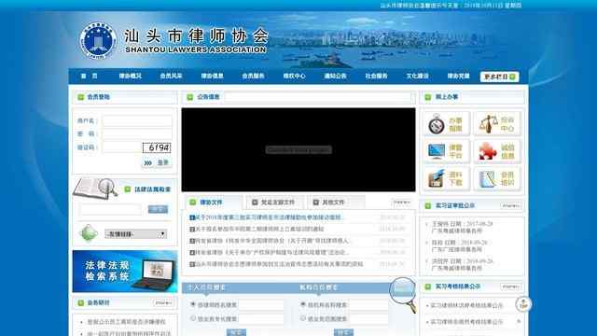597x336 pixels.
Task: Click the numbered bullet icon of first document row
Action: point(192,217)
